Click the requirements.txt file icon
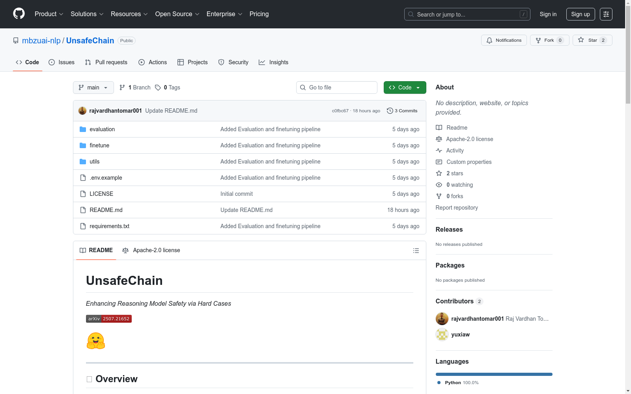This screenshot has height=394, width=631. click(x=83, y=226)
